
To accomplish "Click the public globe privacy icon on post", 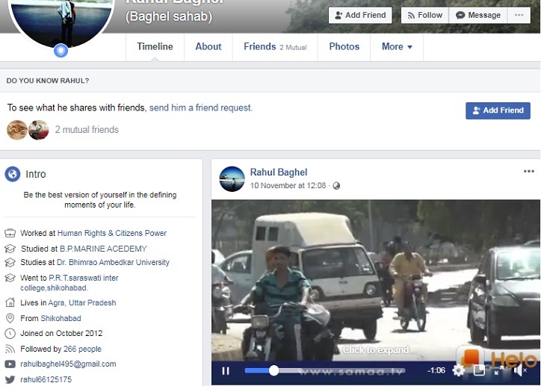I will (336, 186).
